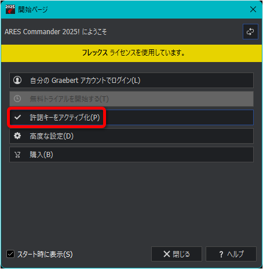
Task: Select 自分の Graebert アカウントでログイン(L)
Action: 131,80
